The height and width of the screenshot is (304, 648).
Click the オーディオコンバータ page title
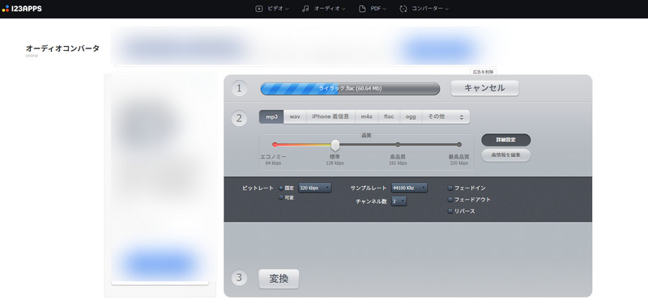62,49
